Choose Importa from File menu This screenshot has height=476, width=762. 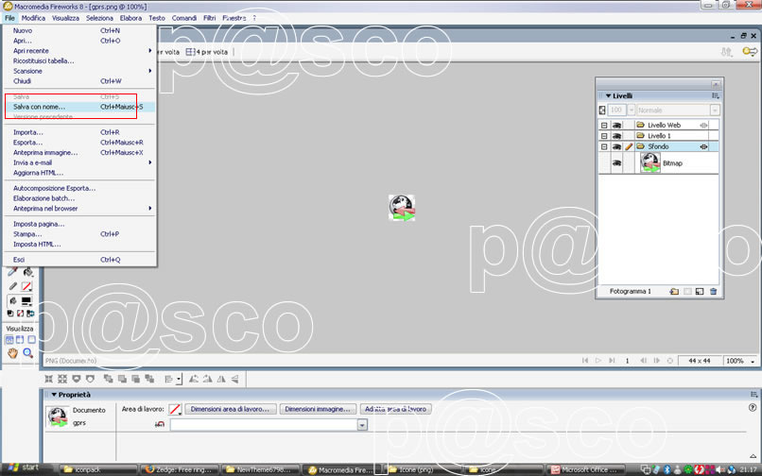tap(79, 132)
